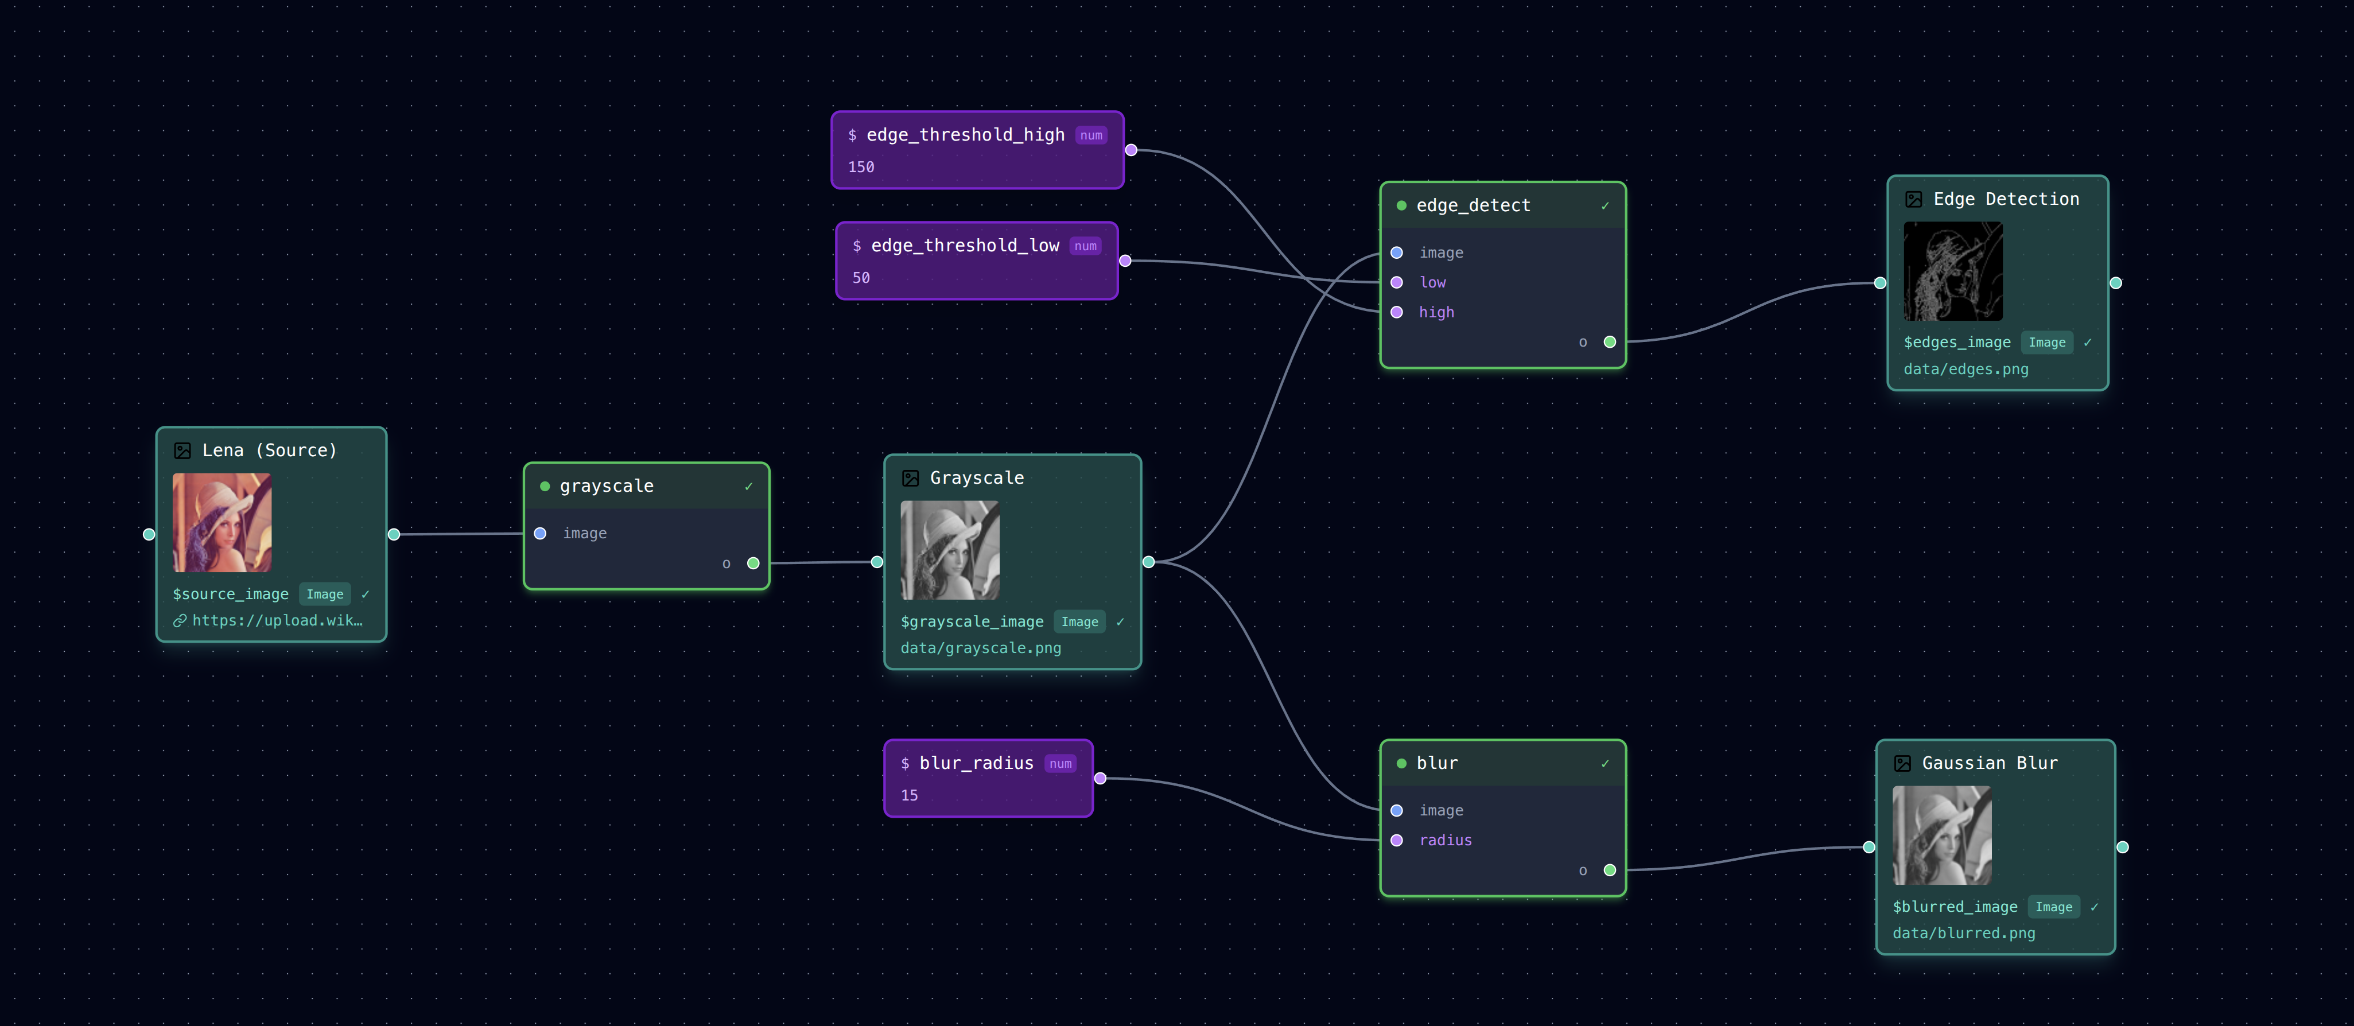The height and width of the screenshot is (1026, 2354).
Task: Click Image type badge on $edges_image
Action: coord(2046,343)
